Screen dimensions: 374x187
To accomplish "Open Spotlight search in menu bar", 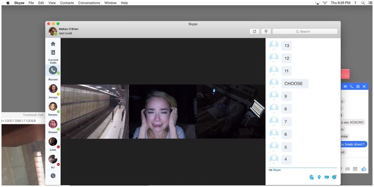I will point(363,3).
